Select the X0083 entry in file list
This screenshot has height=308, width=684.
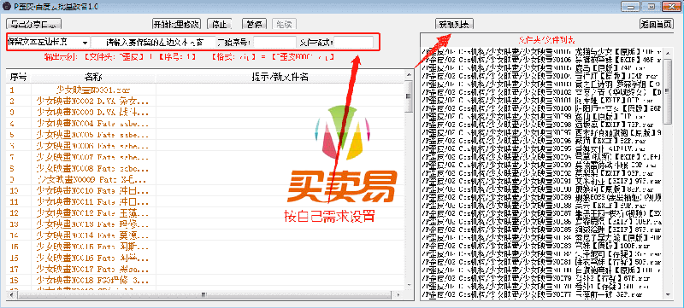point(541,247)
